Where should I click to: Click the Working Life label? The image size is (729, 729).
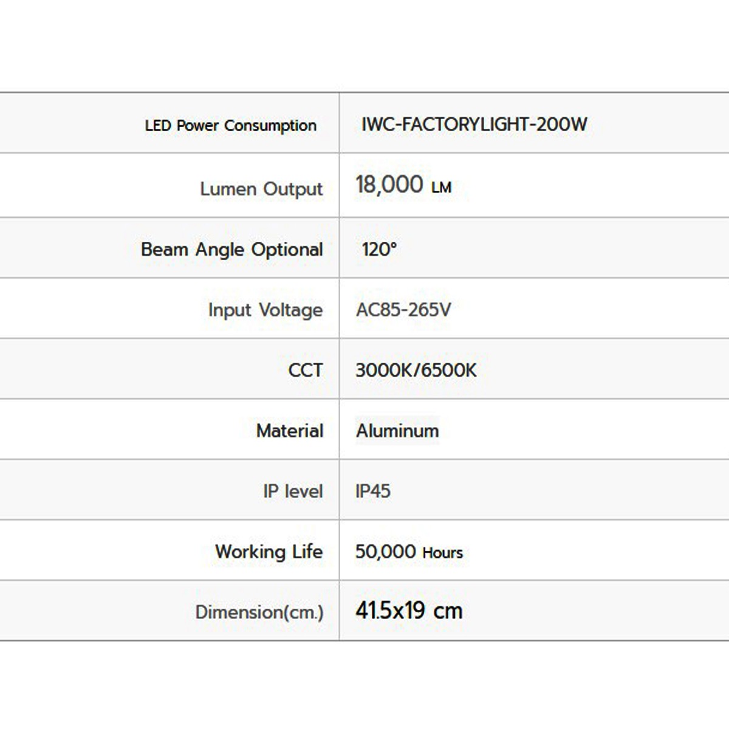[x=269, y=552]
